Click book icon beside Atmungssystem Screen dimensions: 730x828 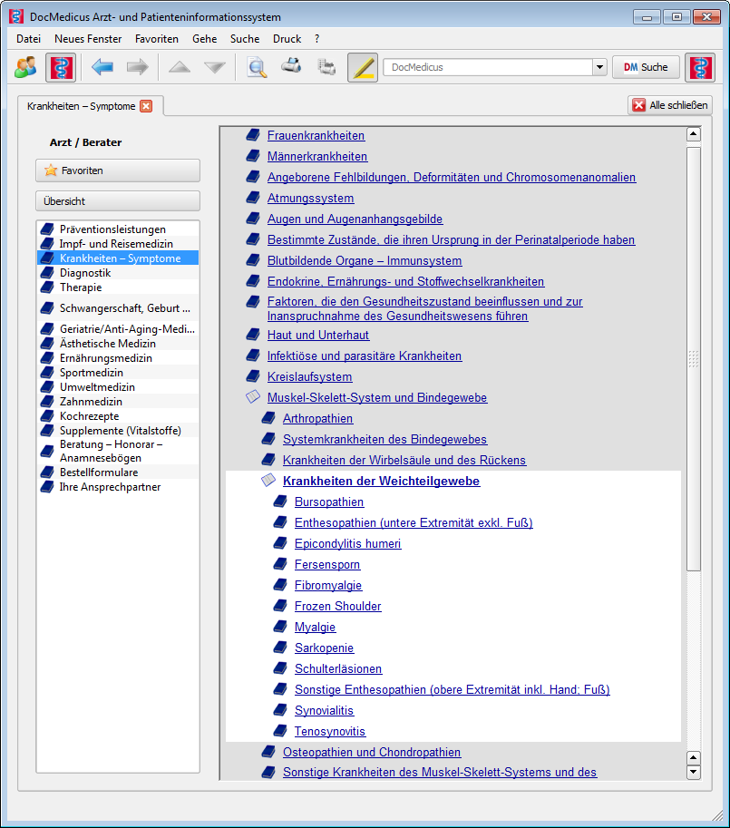coord(253,198)
